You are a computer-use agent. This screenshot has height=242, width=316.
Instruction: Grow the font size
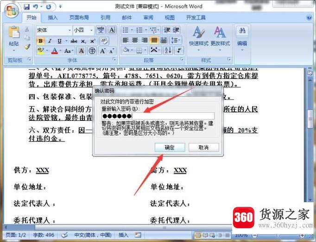pos(102,50)
